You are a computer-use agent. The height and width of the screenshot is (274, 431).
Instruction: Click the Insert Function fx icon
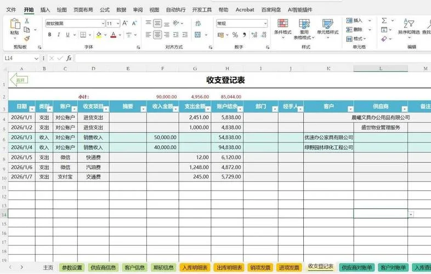click(69, 58)
